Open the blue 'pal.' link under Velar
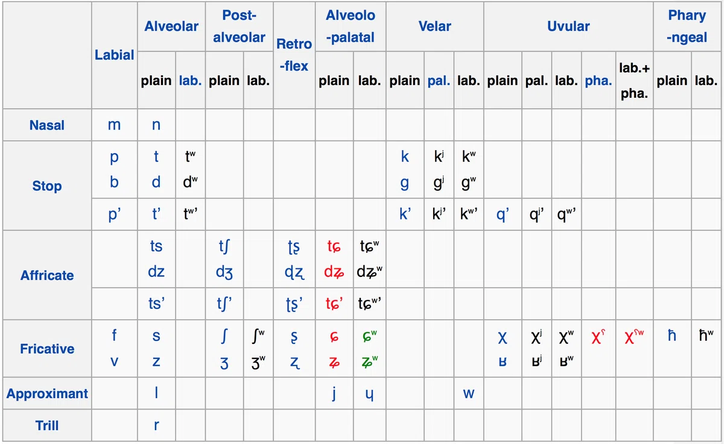724x444 pixels. (439, 81)
